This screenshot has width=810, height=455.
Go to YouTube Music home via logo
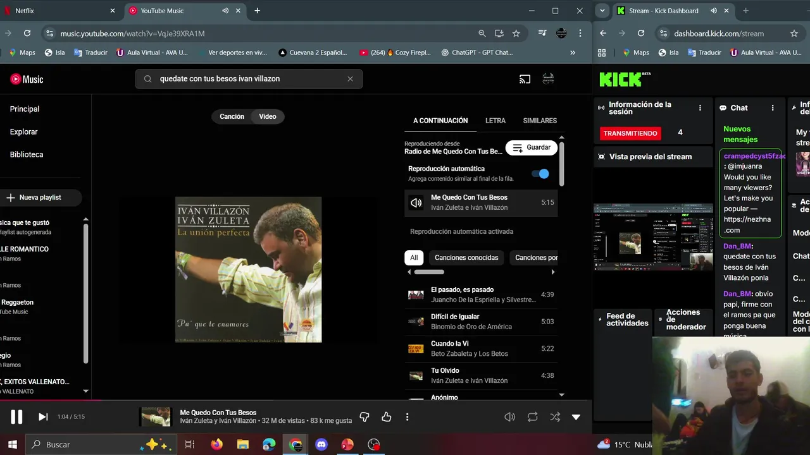click(x=27, y=79)
